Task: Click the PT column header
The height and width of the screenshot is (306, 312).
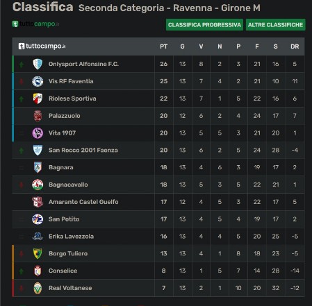Action: (x=163, y=46)
